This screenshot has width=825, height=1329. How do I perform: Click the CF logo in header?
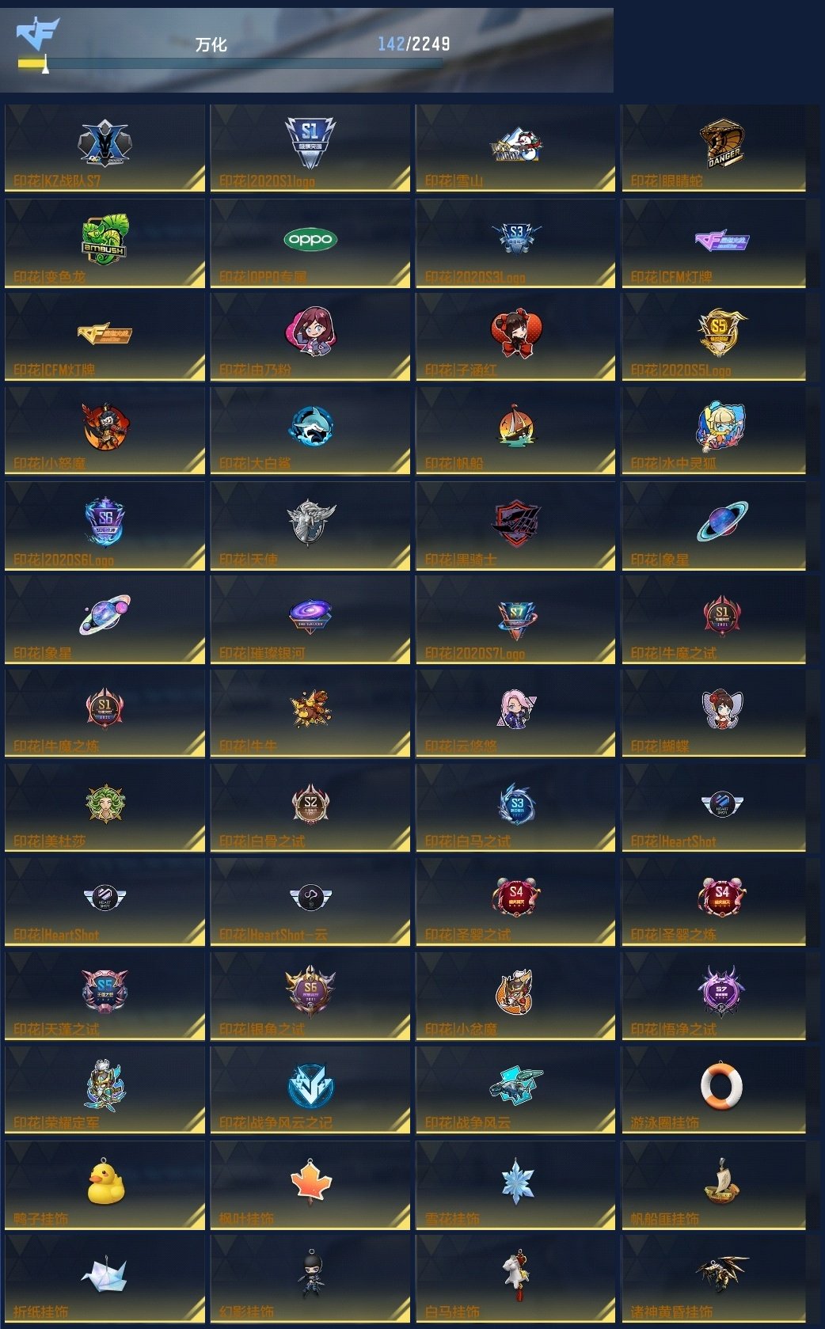click(37, 33)
